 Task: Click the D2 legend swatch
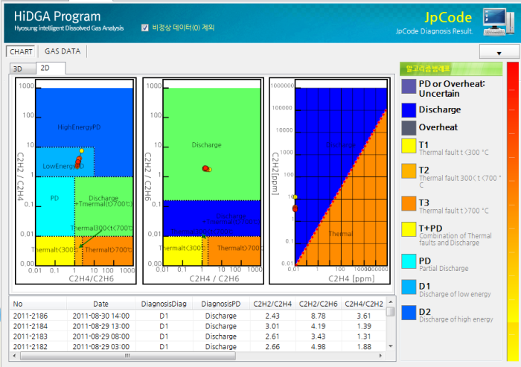click(409, 313)
